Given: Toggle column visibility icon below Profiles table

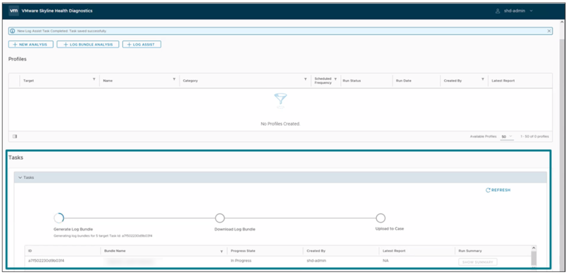Looking at the screenshot, I should point(15,137).
